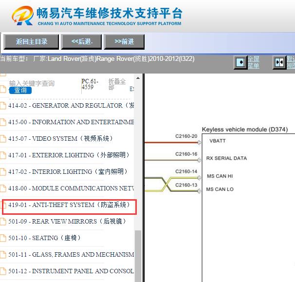Click page icon beside 501-11 entry
The width and height of the screenshot is (295, 282).
tap(3, 255)
